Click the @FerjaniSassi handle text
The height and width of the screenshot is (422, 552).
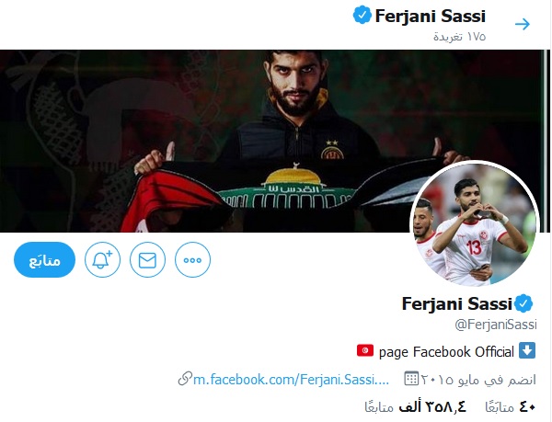point(496,325)
